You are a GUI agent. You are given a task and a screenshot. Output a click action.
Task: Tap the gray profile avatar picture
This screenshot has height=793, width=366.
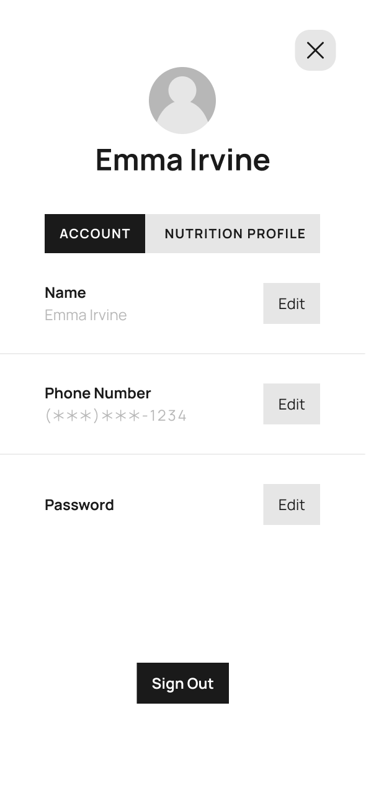tap(182, 101)
